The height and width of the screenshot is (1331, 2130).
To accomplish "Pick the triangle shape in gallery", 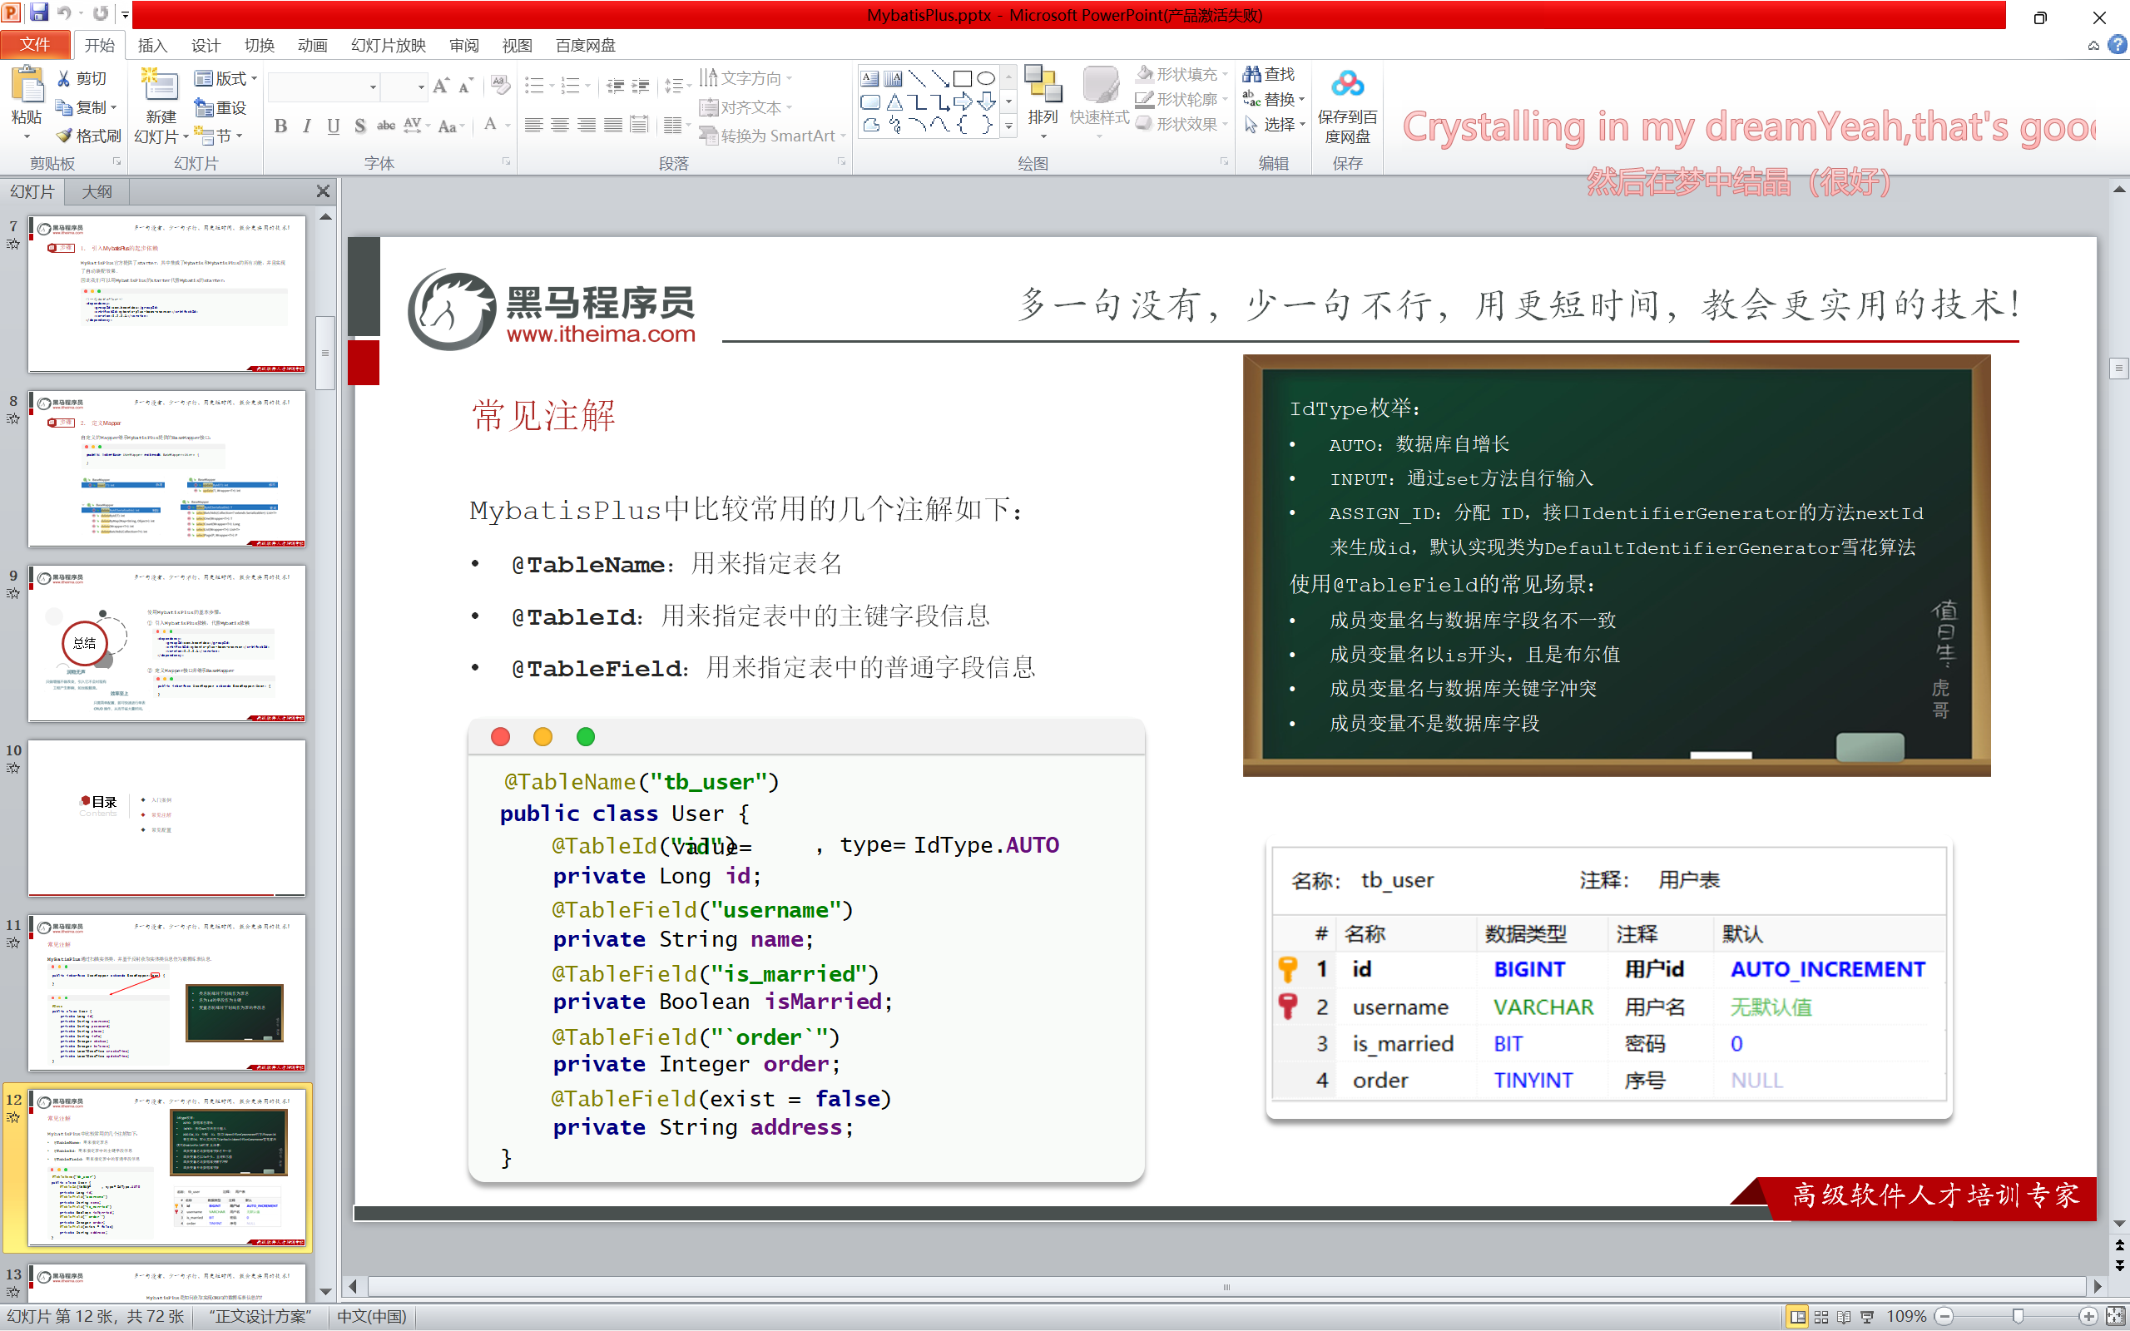I will 894,101.
